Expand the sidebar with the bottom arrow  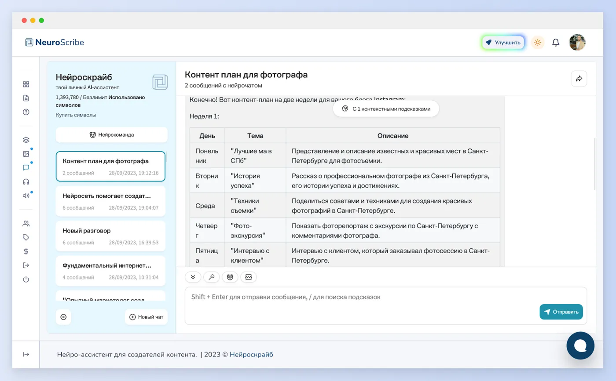point(26,355)
